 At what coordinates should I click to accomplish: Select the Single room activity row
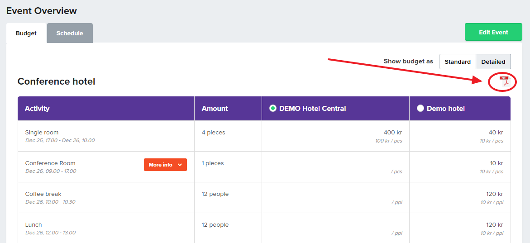coord(264,136)
